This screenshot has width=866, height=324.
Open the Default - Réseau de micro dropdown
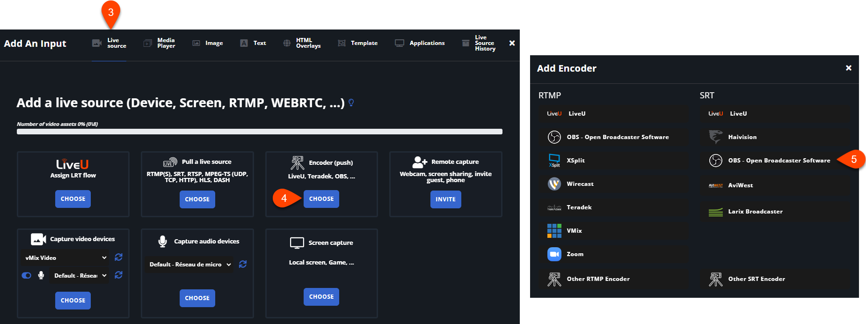click(190, 265)
